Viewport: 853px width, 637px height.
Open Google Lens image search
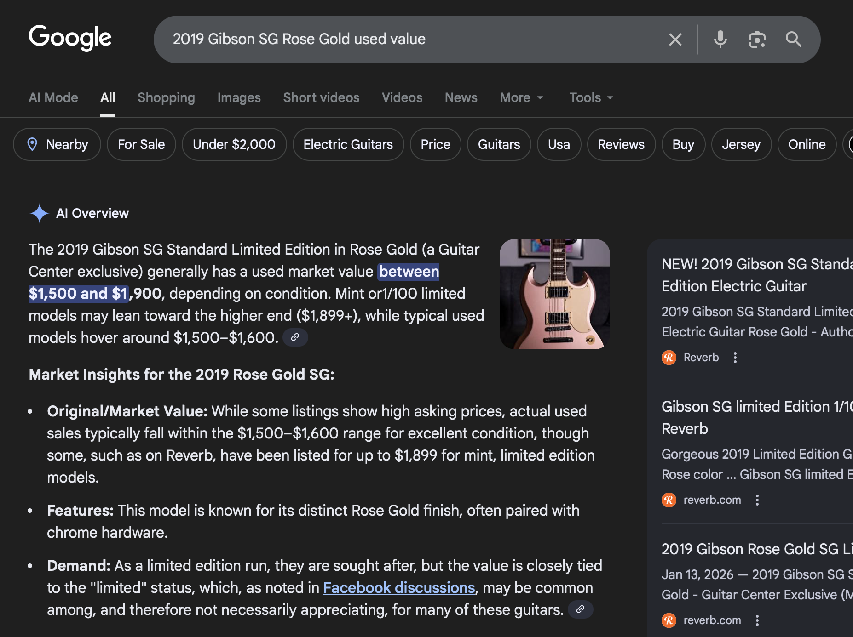(x=757, y=39)
